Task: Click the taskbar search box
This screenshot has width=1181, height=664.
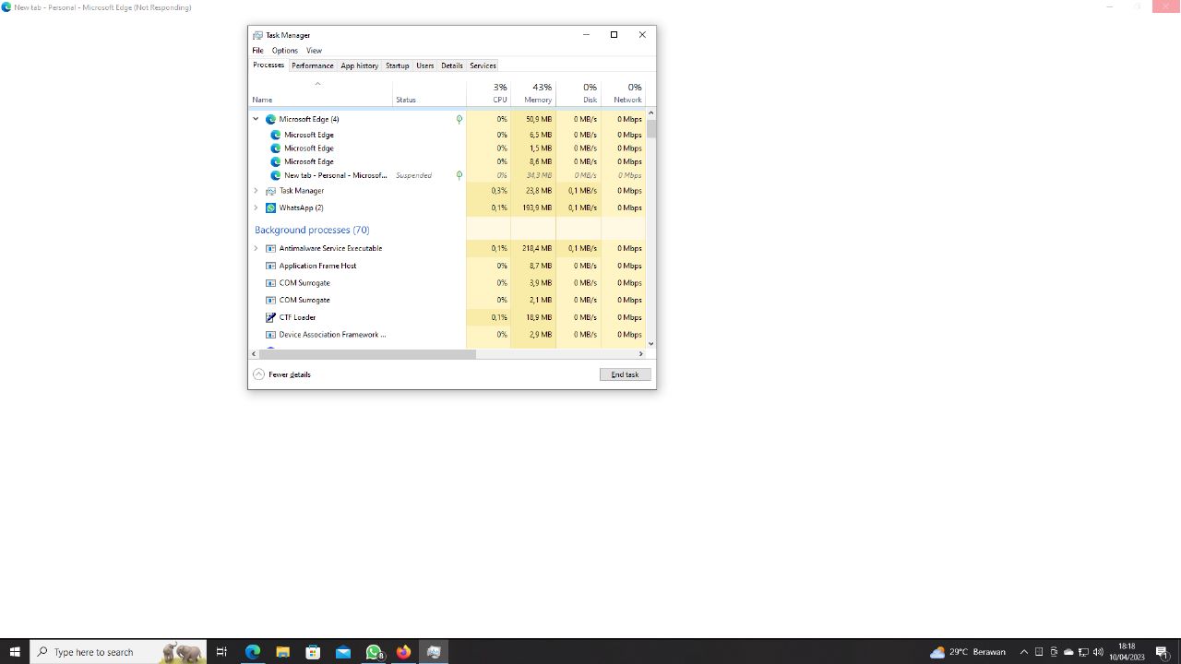Action: pos(118,652)
